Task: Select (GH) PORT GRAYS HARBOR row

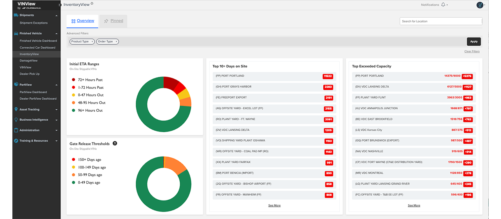Action: [x=274, y=87]
